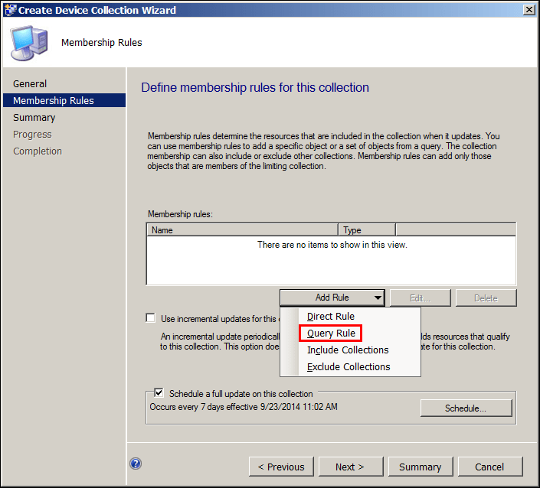Screen dimensions: 540x488
Task: Close the Create Device Collection Wizard
Action: [x=529, y=10]
